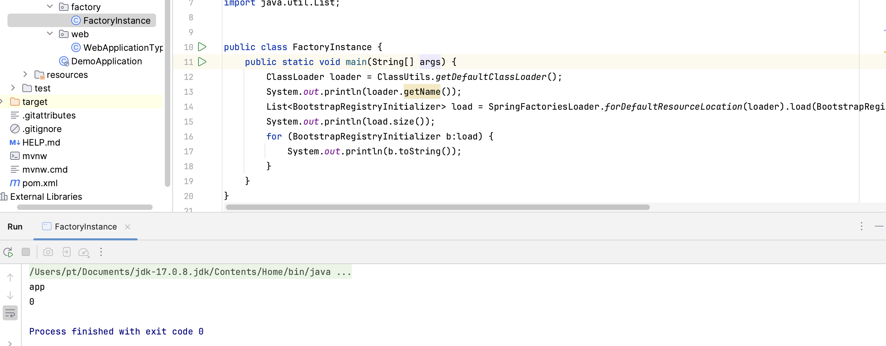Open .gitignore file
This screenshot has height=346, width=886.
pyautogui.click(x=42, y=129)
